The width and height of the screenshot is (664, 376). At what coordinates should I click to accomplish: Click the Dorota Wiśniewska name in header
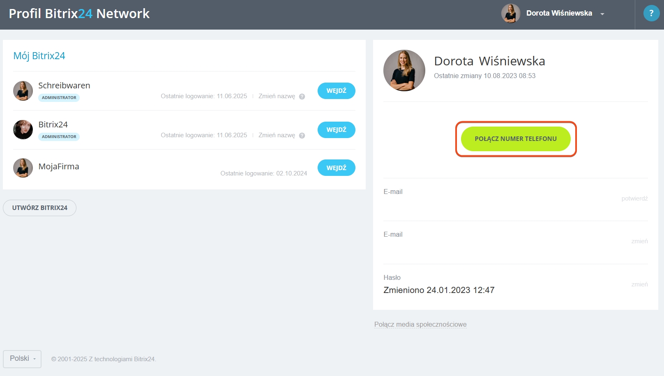pyautogui.click(x=559, y=13)
